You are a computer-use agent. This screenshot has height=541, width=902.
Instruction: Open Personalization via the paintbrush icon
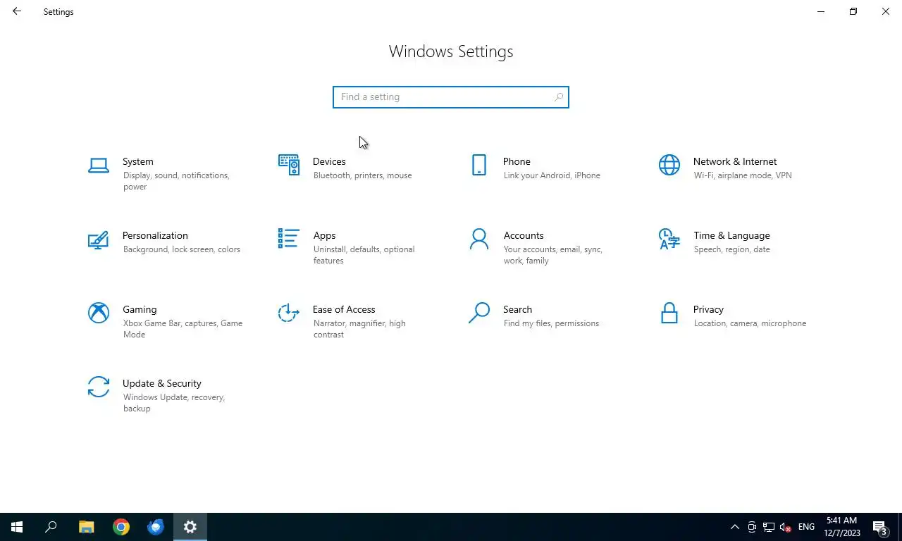coord(99,240)
